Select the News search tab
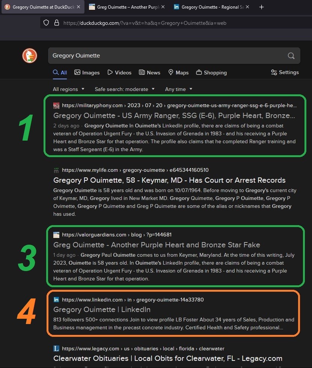Viewport: 312px width, 368px height. click(149, 73)
